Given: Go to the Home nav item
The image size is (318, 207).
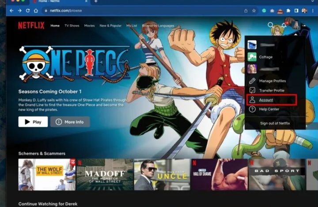Looking at the screenshot, I should (55, 26).
